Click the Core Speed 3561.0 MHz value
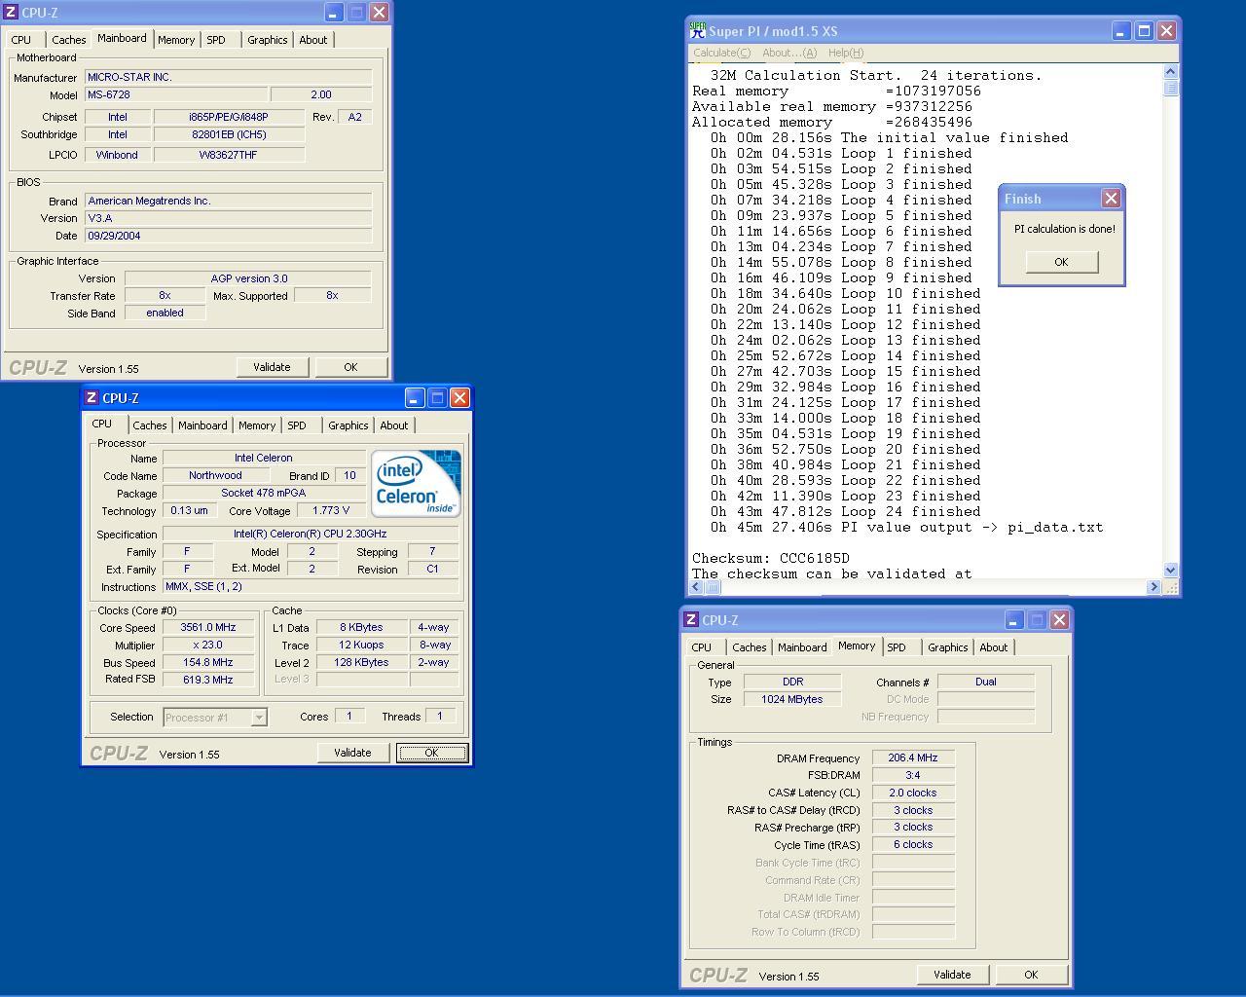Image resolution: width=1246 pixels, height=997 pixels. click(x=208, y=628)
